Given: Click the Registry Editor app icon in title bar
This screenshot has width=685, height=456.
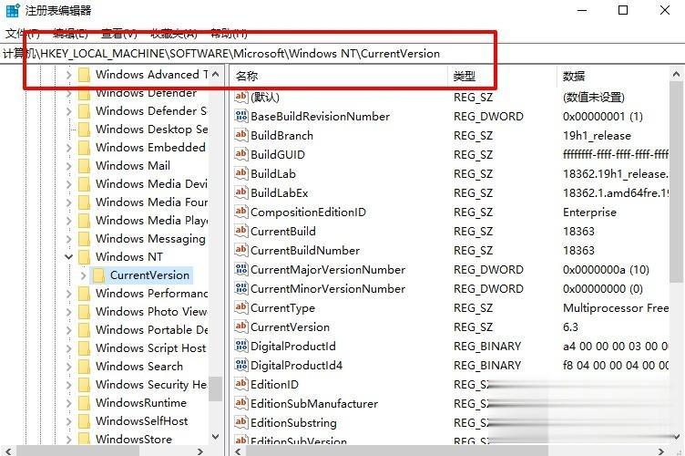Looking at the screenshot, I should (x=12, y=11).
